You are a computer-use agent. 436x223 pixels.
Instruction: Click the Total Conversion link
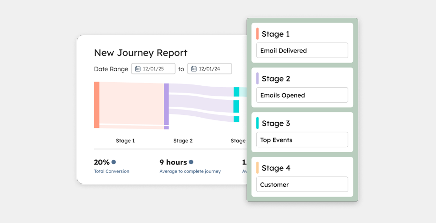pos(112,171)
